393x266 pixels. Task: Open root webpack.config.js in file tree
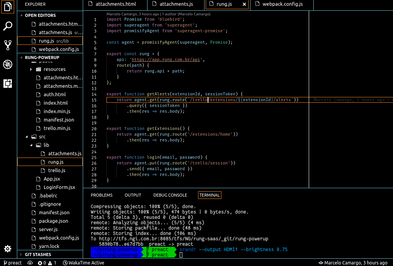click(50, 238)
